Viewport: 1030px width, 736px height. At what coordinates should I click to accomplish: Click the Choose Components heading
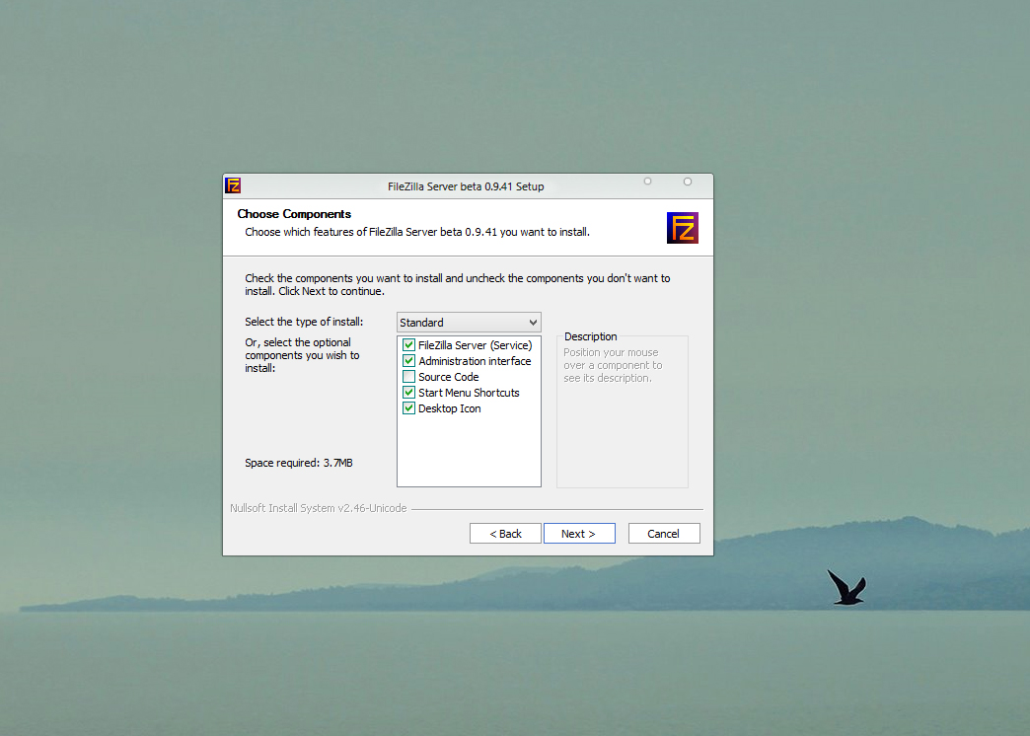(294, 213)
